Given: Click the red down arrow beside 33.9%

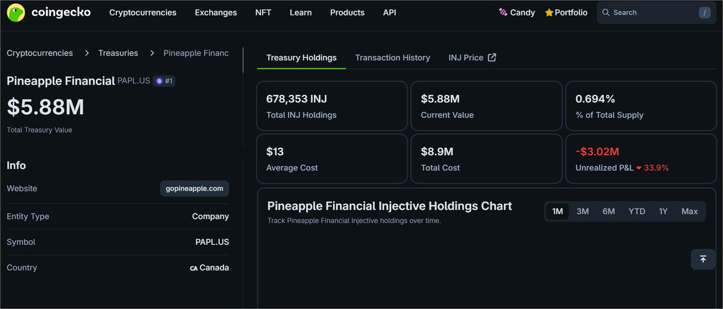Looking at the screenshot, I should click(639, 168).
